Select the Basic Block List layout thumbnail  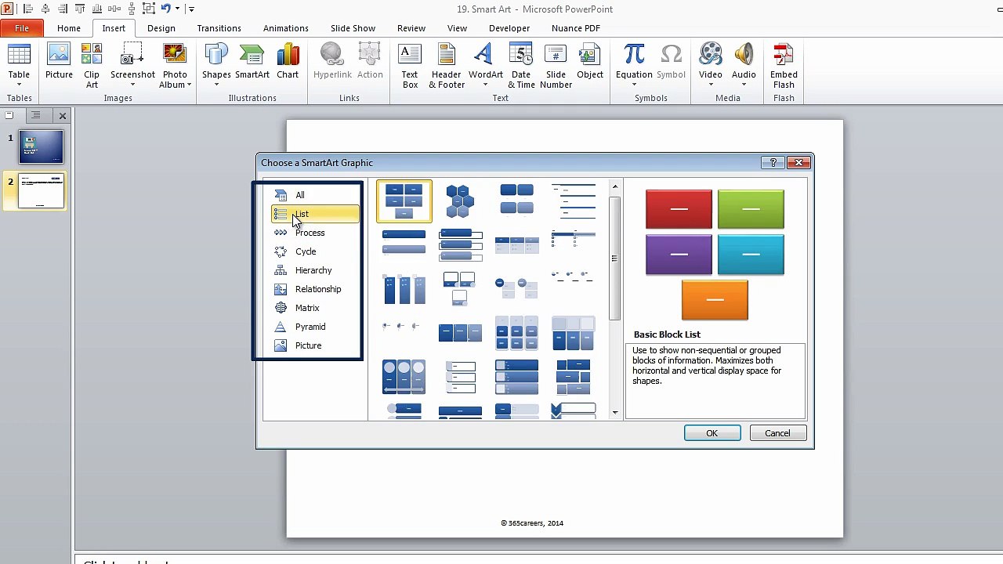(x=404, y=201)
